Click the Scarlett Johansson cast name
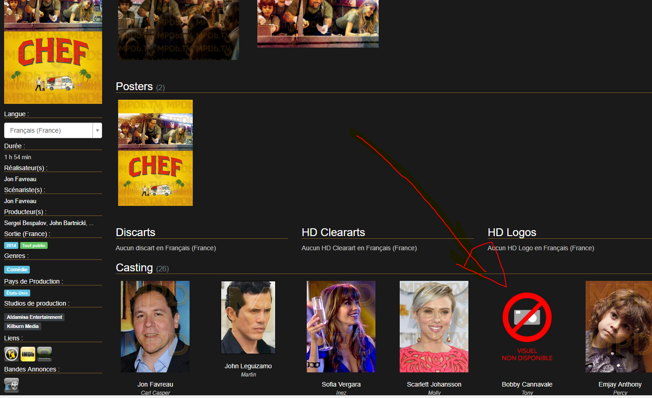652x398 pixels. point(434,384)
